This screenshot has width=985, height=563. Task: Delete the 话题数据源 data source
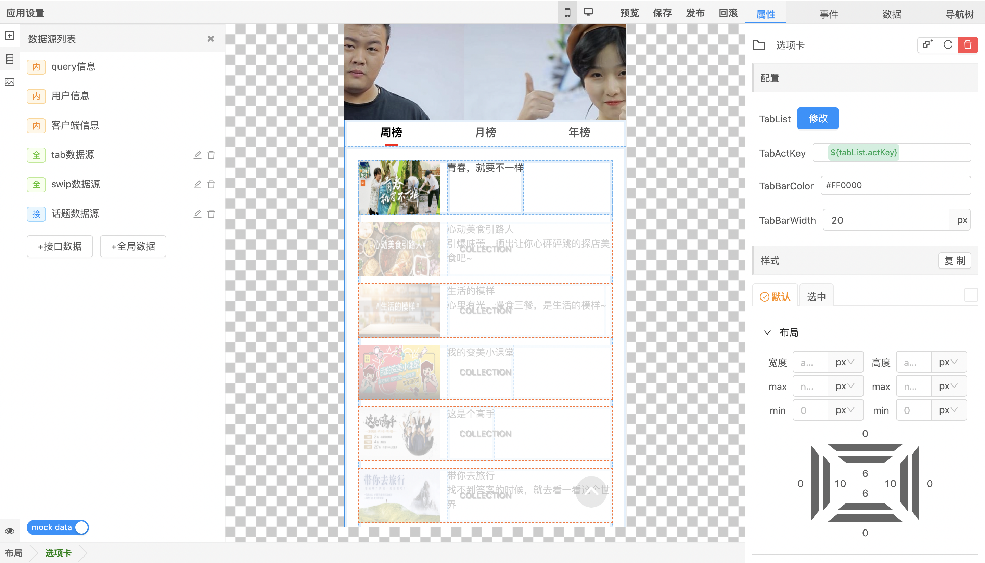point(211,214)
